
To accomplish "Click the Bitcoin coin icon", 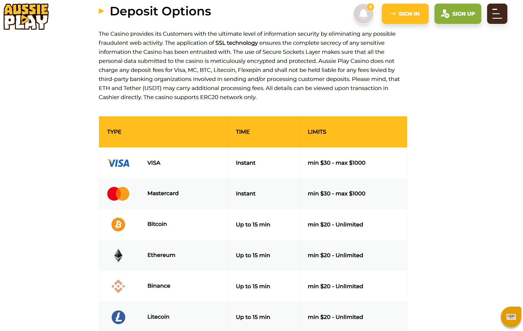I will (118, 225).
